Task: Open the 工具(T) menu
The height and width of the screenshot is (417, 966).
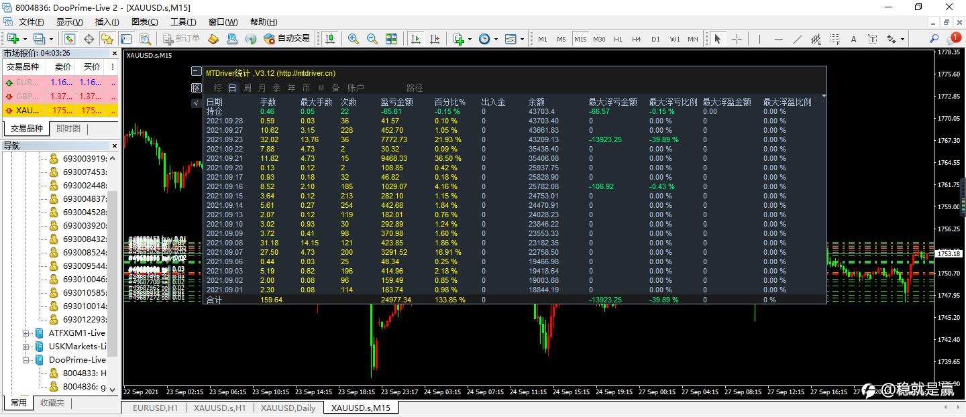Action: [x=183, y=22]
